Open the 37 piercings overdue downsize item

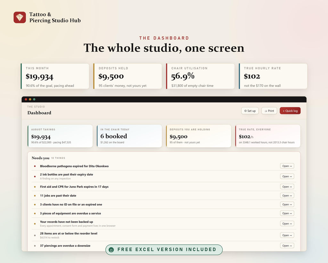click(287, 246)
